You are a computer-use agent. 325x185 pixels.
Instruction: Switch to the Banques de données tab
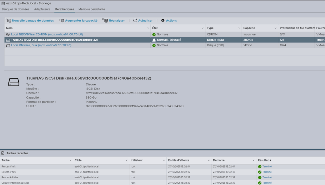point(16,9)
